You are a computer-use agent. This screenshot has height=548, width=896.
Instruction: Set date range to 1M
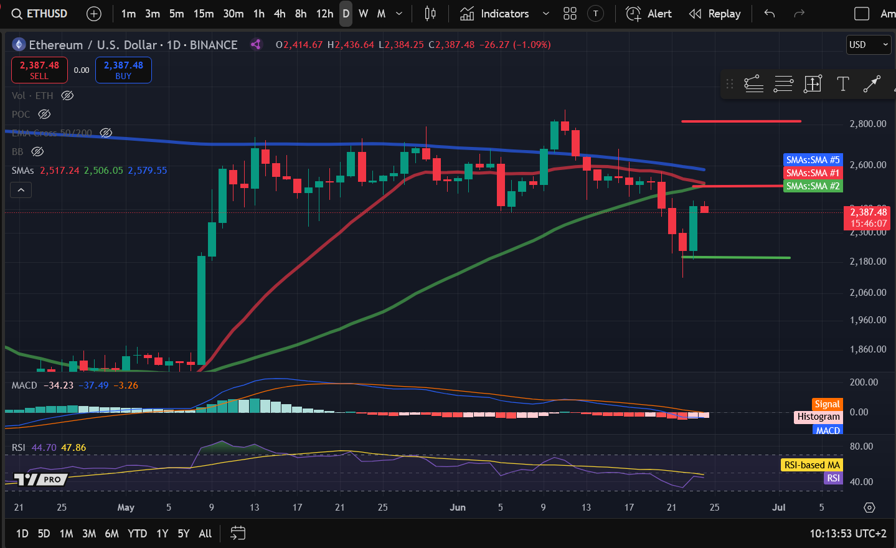pyautogui.click(x=66, y=534)
